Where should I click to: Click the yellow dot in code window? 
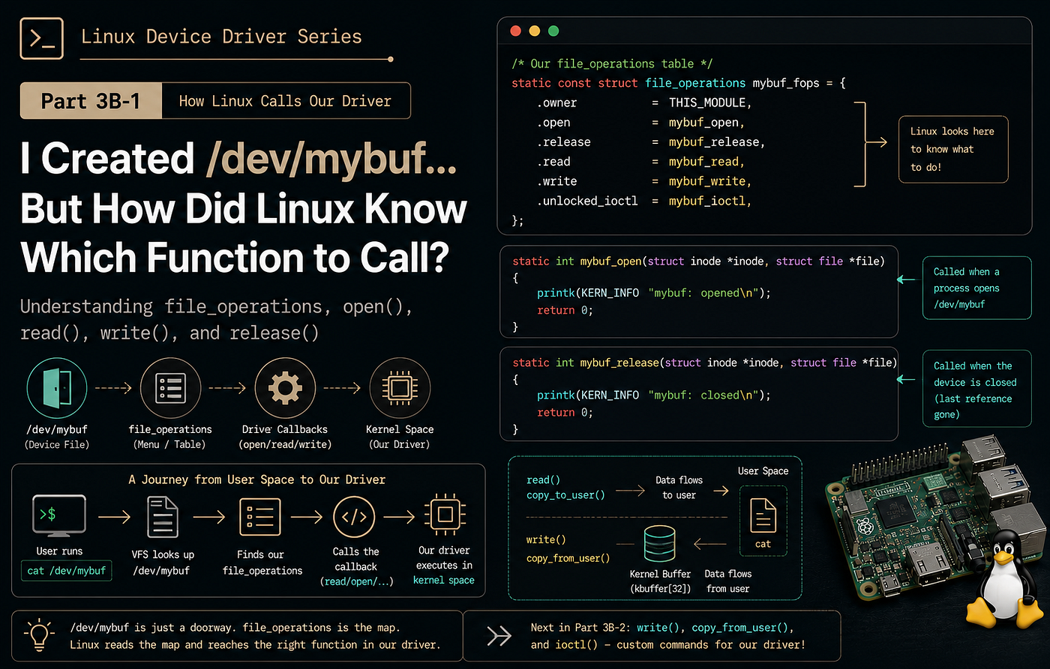click(x=535, y=31)
